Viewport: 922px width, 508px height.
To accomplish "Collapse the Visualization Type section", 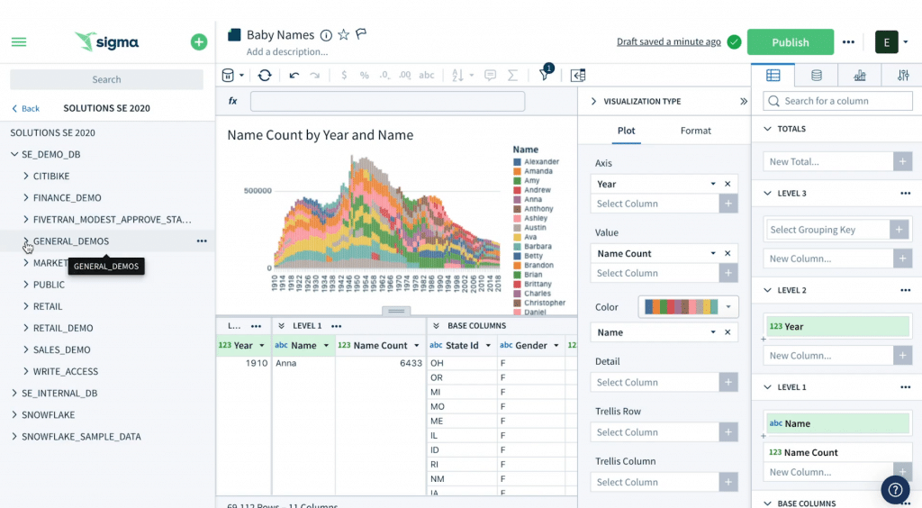I will (594, 102).
